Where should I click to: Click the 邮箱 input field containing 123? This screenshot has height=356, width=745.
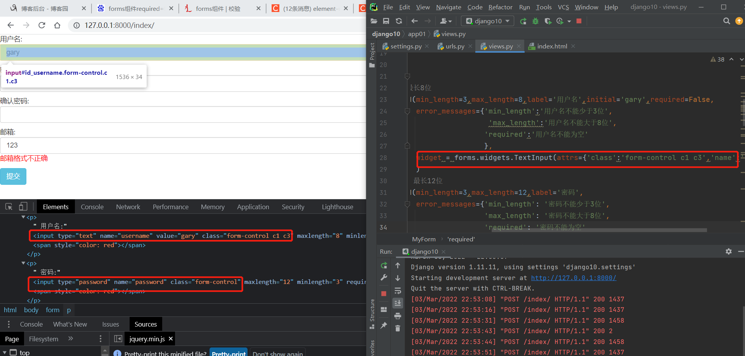click(x=183, y=145)
